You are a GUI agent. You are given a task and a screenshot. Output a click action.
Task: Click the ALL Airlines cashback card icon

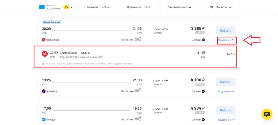42,7
